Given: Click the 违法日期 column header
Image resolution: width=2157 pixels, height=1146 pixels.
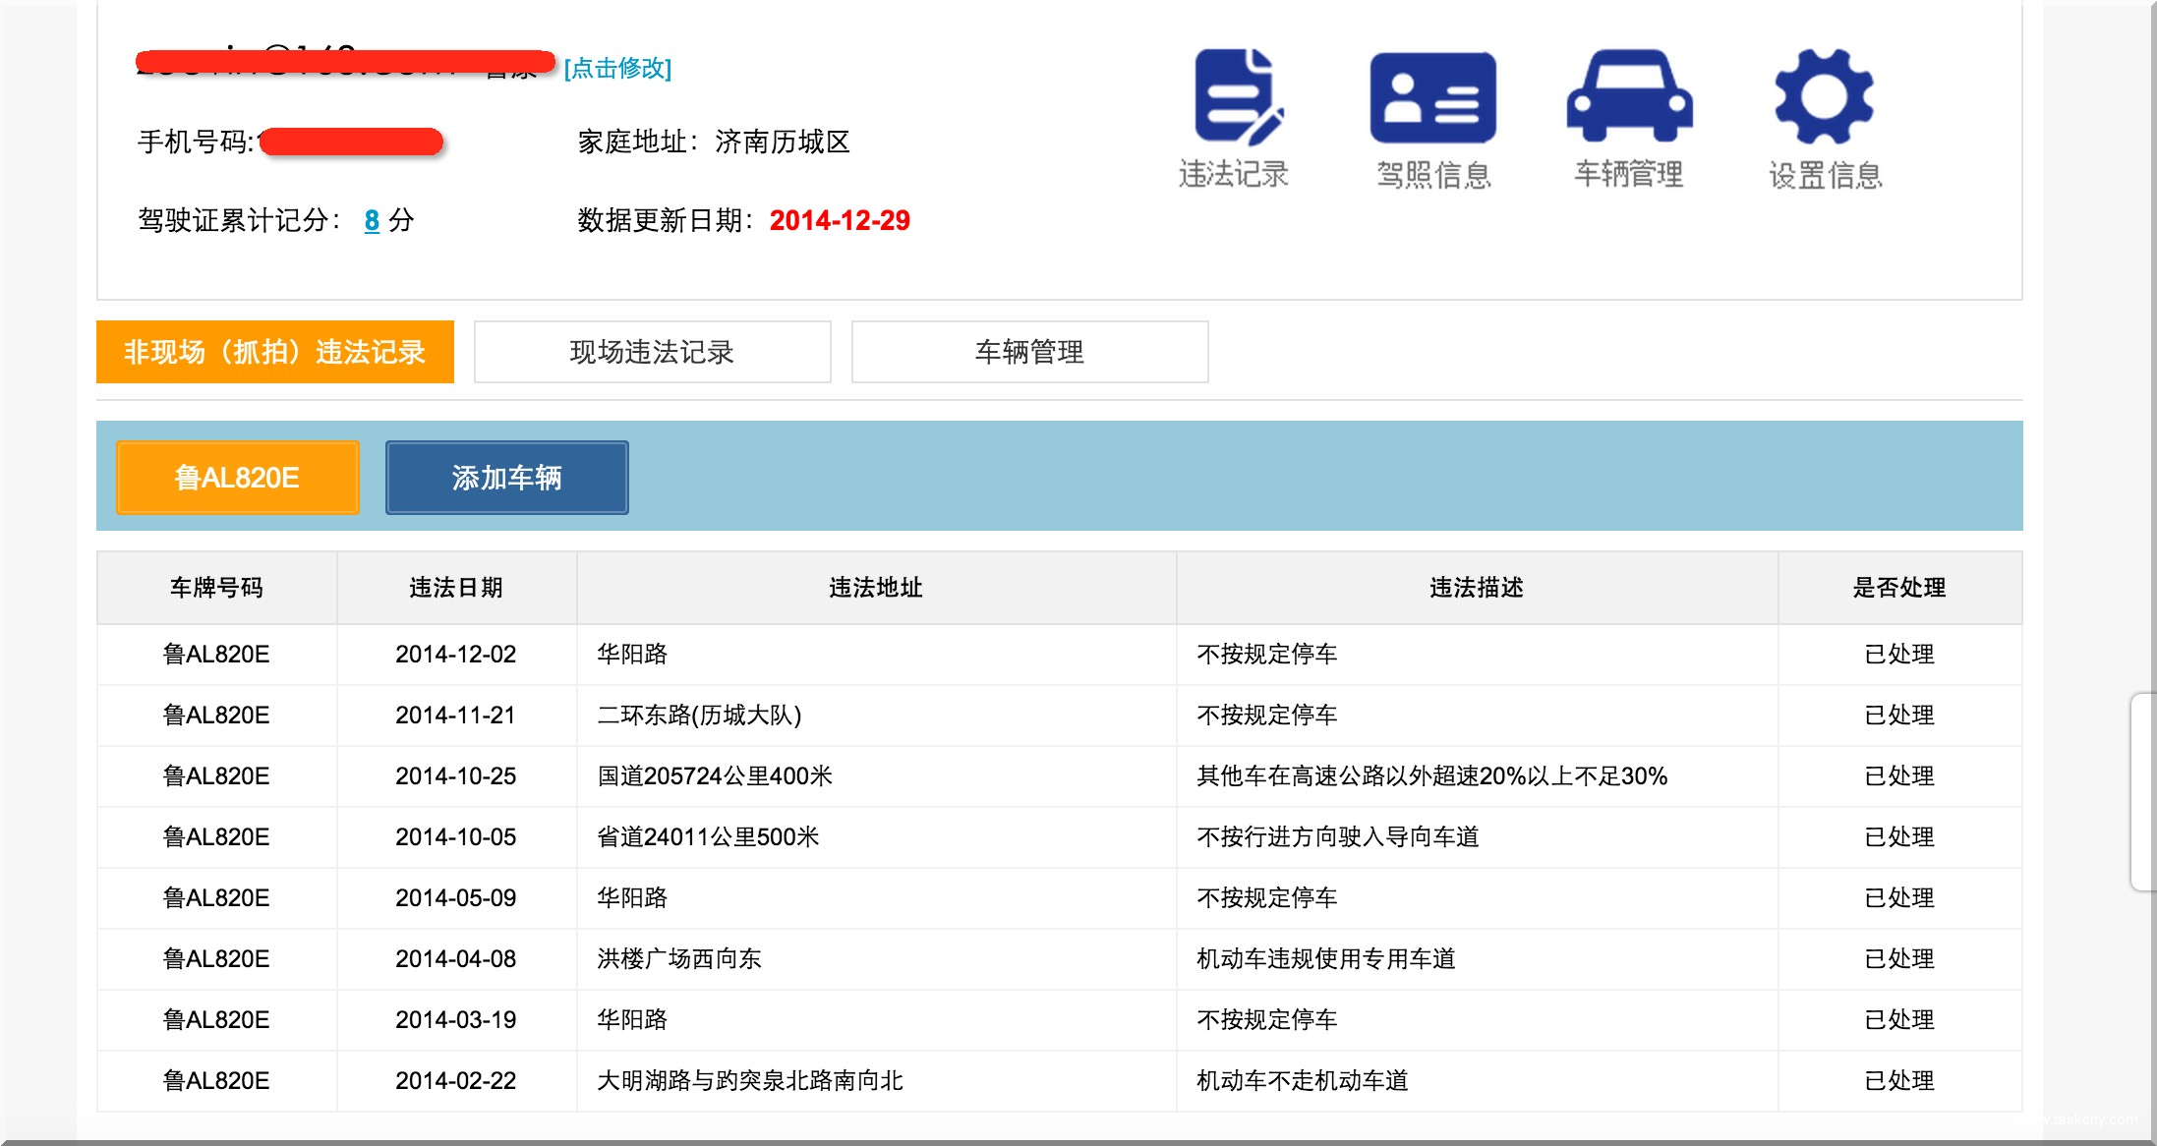Looking at the screenshot, I should click(456, 588).
